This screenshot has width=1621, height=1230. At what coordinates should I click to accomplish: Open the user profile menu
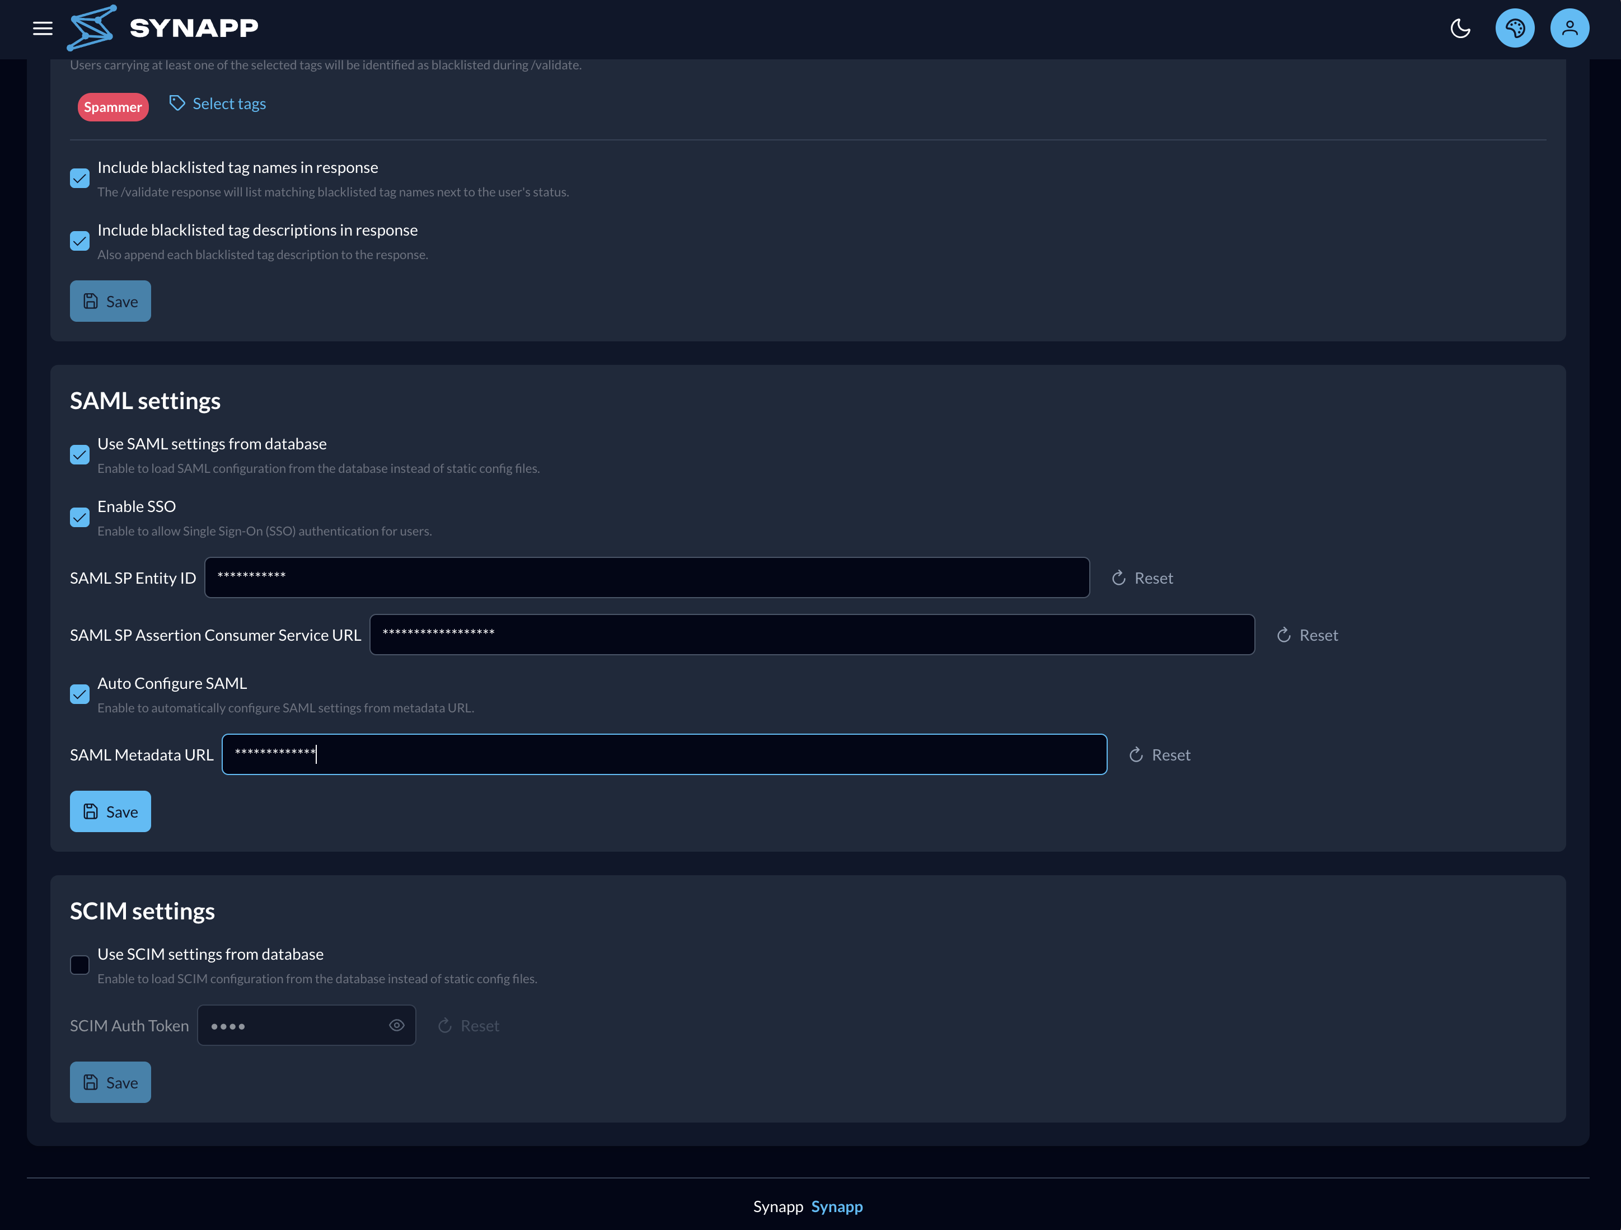(x=1570, y=29)
